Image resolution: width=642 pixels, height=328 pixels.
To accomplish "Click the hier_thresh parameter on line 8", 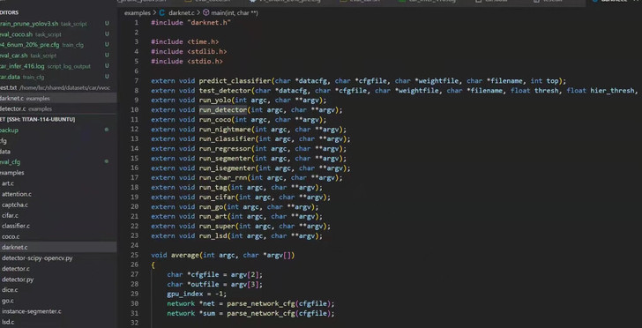I will click(x=612, y=91).
